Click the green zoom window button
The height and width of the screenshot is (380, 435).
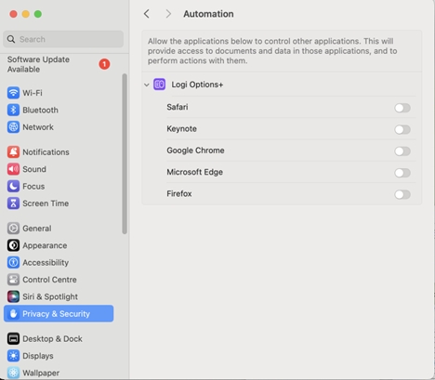pos(38,14)
